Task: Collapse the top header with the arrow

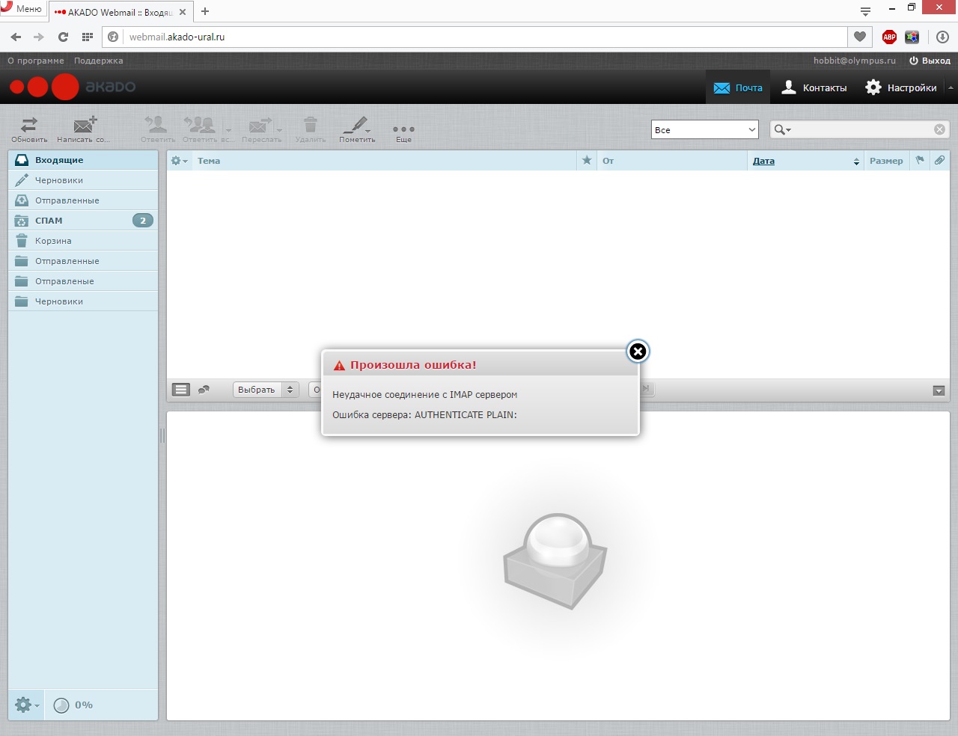Action: (951, 88)
